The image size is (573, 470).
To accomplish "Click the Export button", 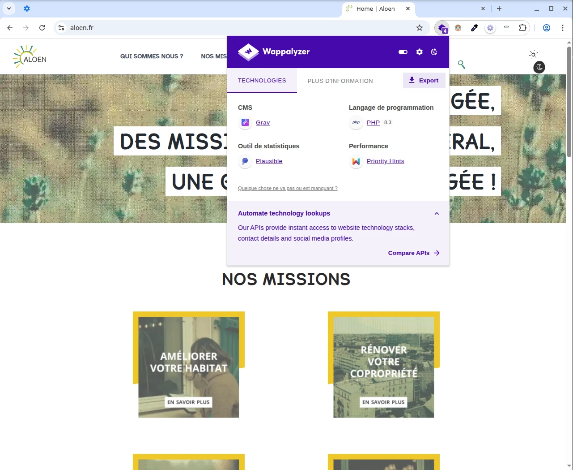I will pyautogui.click(x=424, y=81).
